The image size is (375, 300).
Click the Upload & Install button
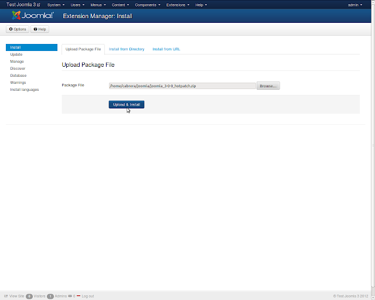[127, 104]
